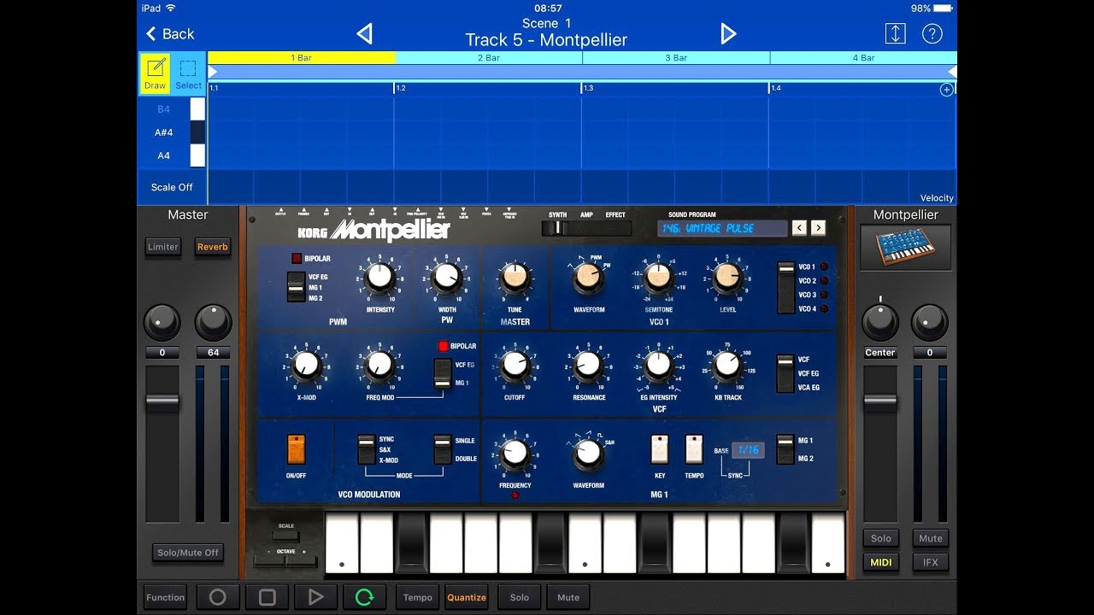Image resolution: width=1094 pixels, height=615 pixels.
Task: Switch the VCF / VCF EG / VCA EG selector
Action: tap(785, 373)
